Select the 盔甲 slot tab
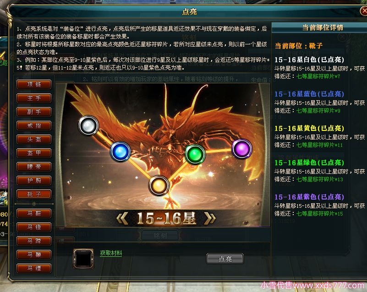This screenshot has height=292, width=367. click(34, 153)
